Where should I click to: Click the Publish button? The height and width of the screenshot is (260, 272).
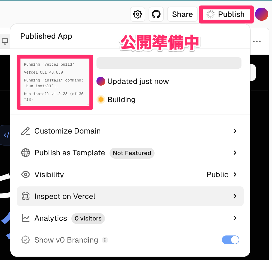(x=226, y=14)
